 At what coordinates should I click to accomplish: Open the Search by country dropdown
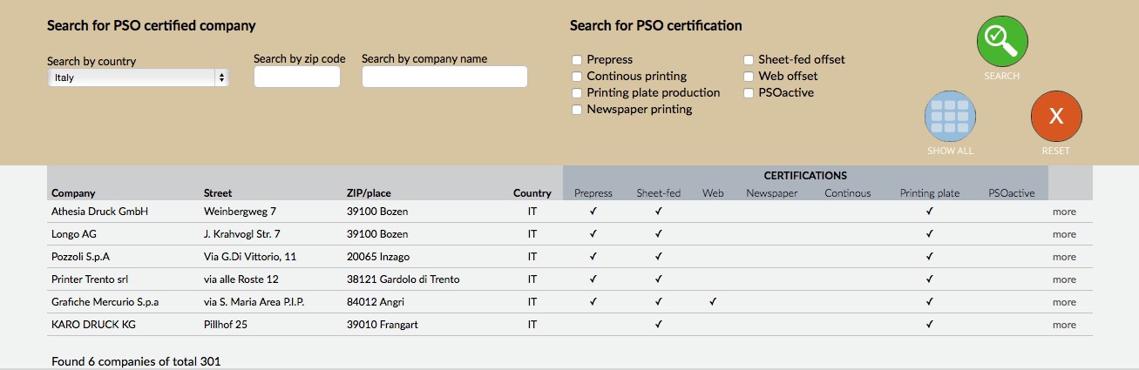pos(139,77)
